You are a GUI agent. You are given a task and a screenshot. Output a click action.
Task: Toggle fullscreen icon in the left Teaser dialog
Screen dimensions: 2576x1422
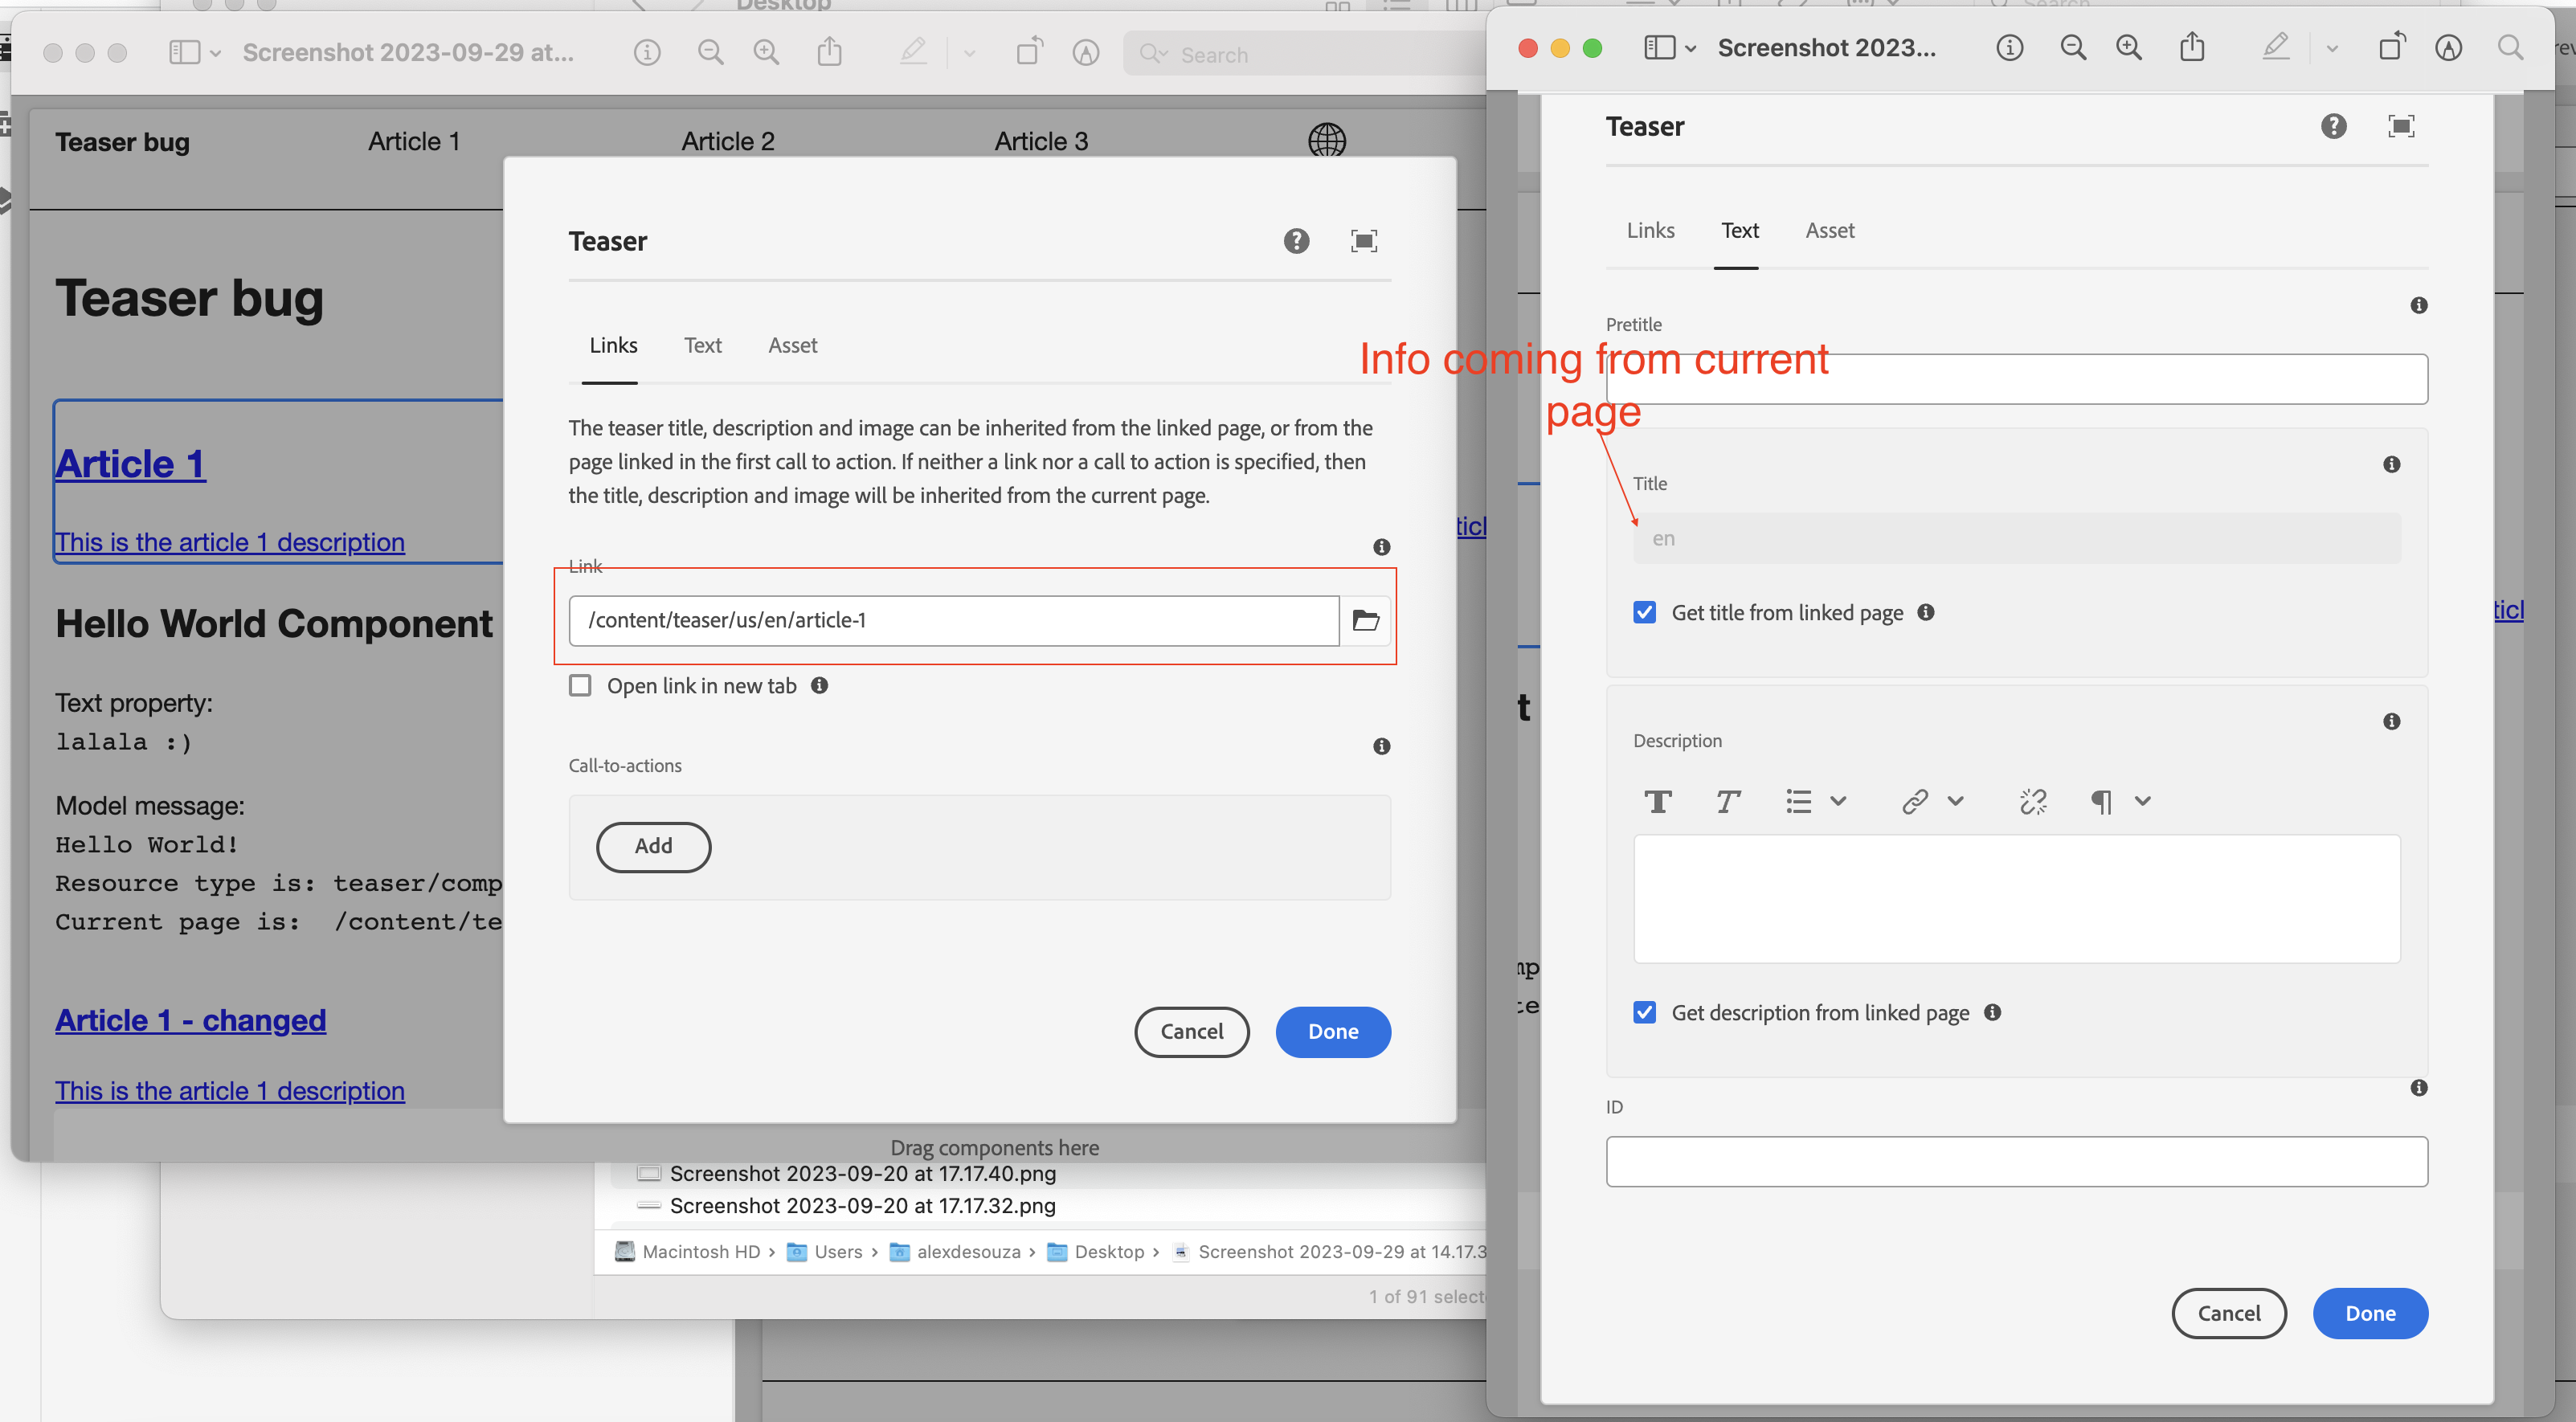[x=1364, y=241]
